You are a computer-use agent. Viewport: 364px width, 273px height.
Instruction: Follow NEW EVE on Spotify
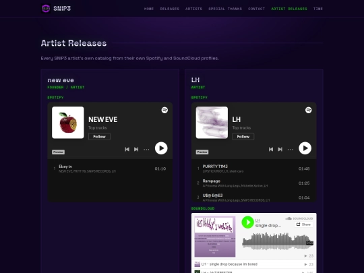99,136
